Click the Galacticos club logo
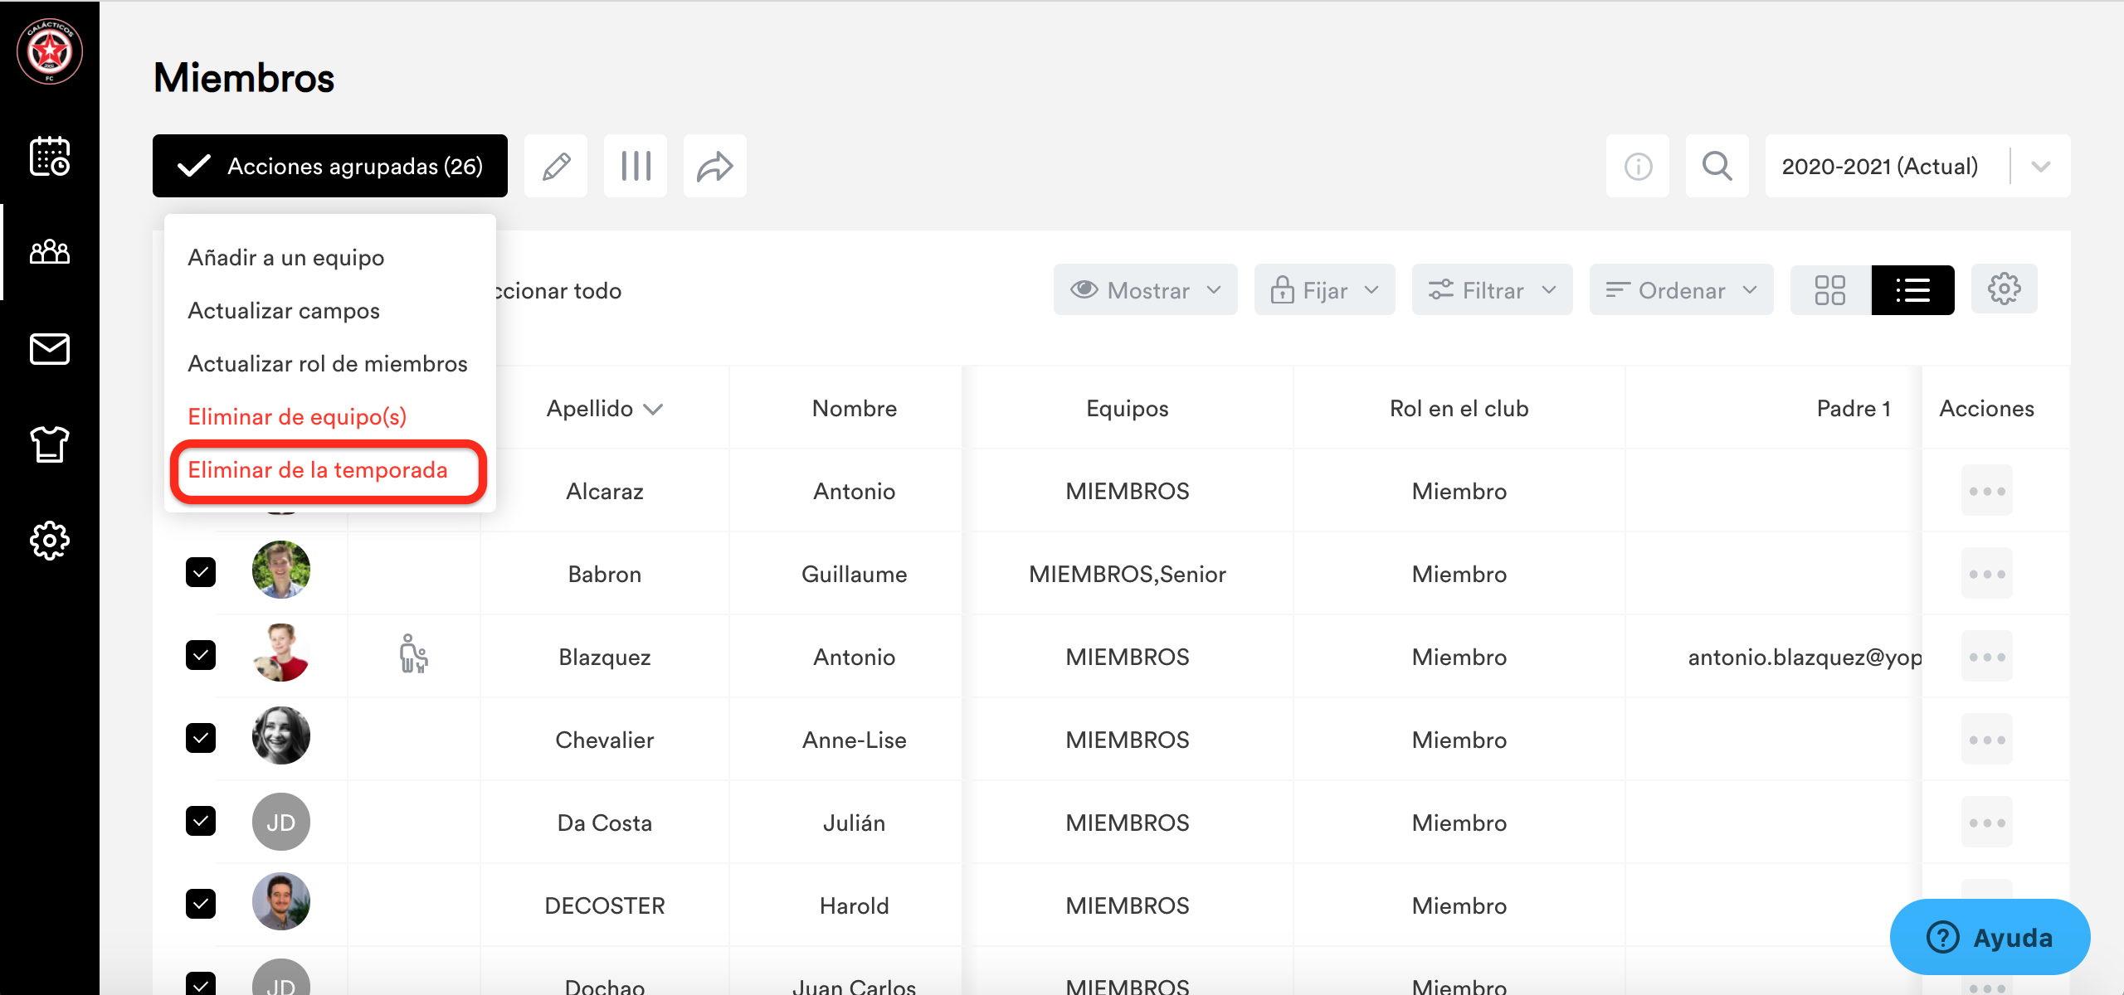 click(x=50, y=51)
